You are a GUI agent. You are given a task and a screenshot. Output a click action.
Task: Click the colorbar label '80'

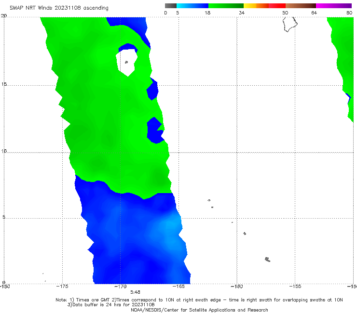coord(349,13)
